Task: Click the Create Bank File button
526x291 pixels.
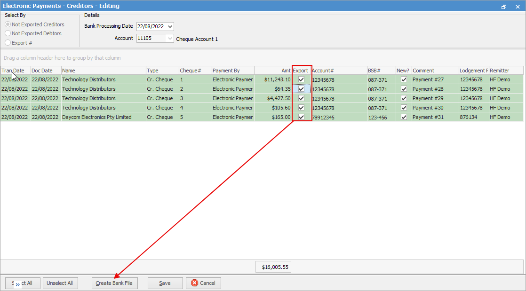Action: pyautogui.click(x=114, y=283)
